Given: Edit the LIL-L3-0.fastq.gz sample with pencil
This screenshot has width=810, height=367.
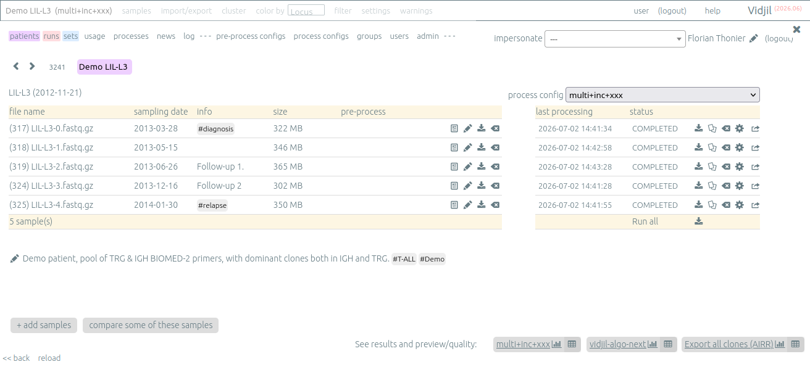Looking at the screenshot, I should click(x=467, y=129).
